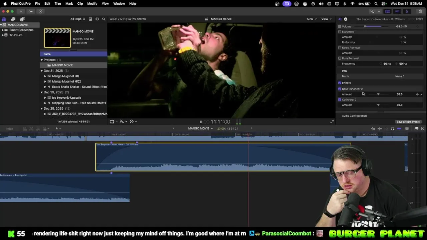Open clip appearance filmstrip icon in timeline
427x240 pixels.
click(407, 129)
